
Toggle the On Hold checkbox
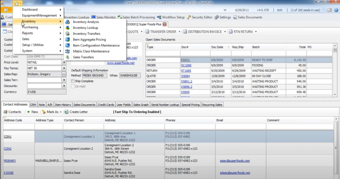73,86
